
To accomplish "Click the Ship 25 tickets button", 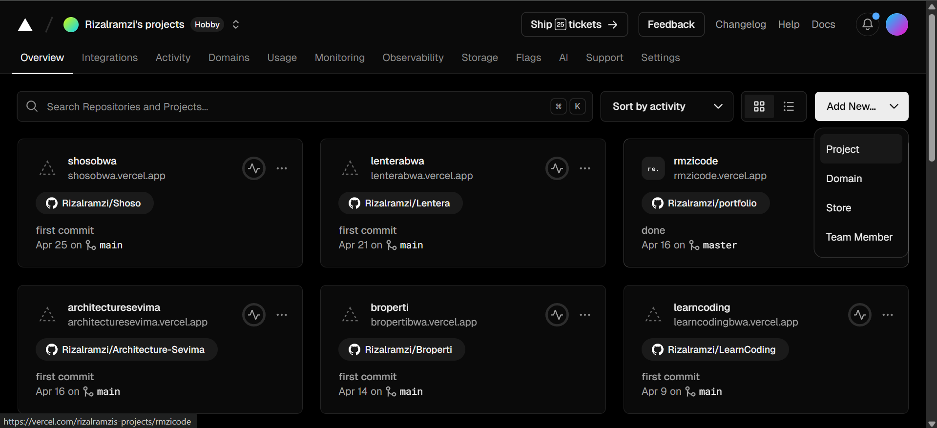I will [575, 24].
